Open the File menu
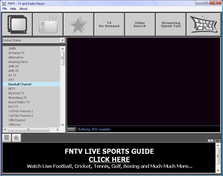 click(4, 9)
